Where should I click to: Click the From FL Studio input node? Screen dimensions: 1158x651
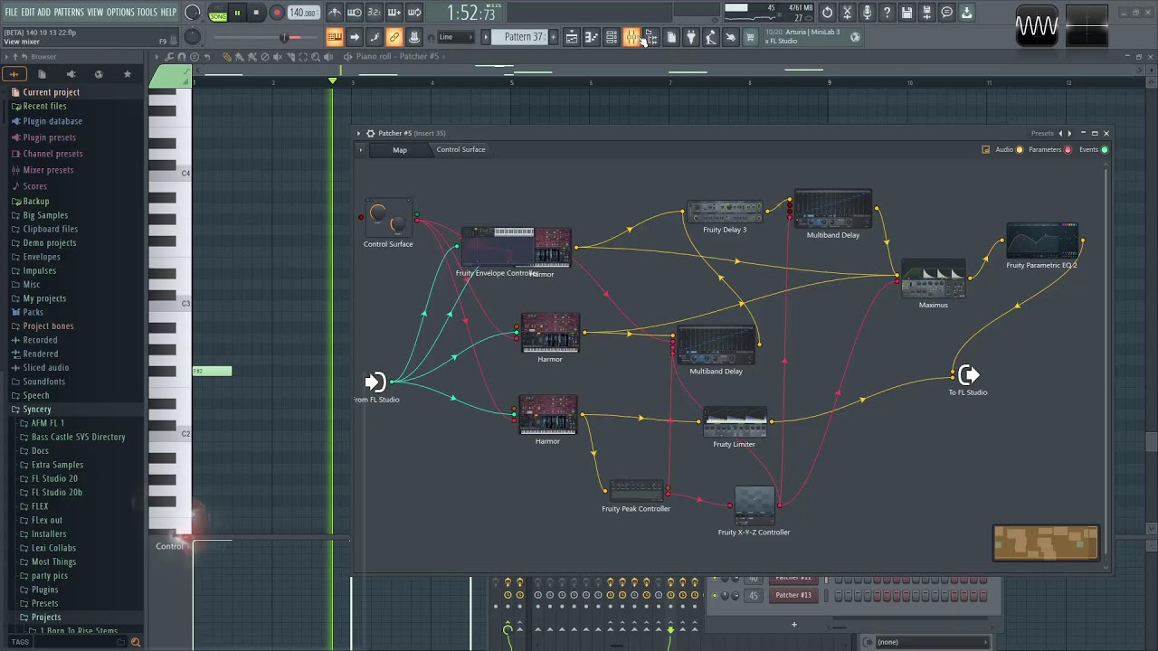pos(375,382)
